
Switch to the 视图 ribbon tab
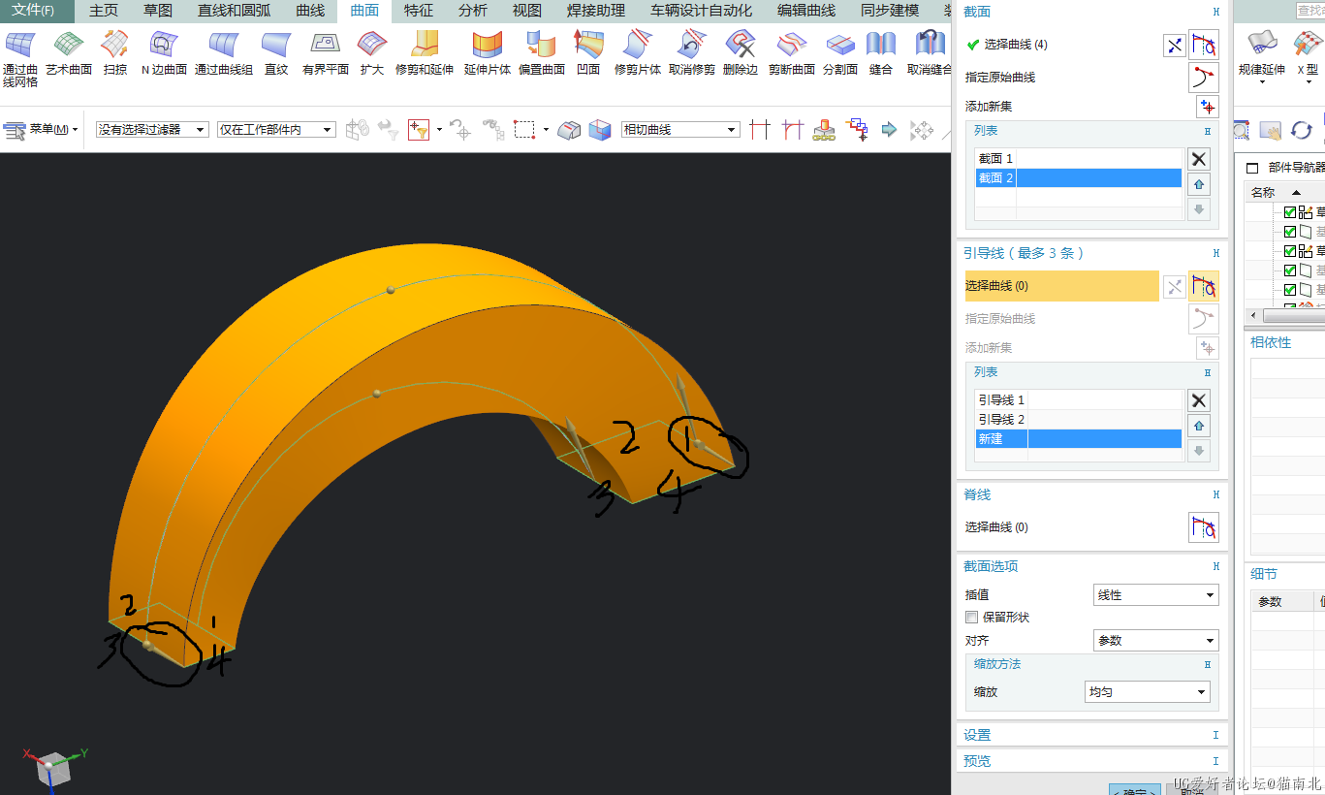tap(527, 11)
